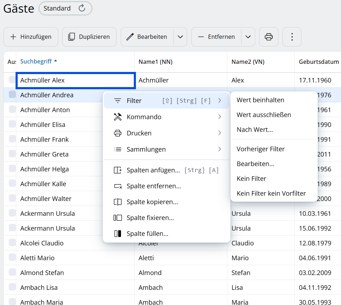Click the Achmüller Walter cell
341x305 pixels.
click(59, 199)
